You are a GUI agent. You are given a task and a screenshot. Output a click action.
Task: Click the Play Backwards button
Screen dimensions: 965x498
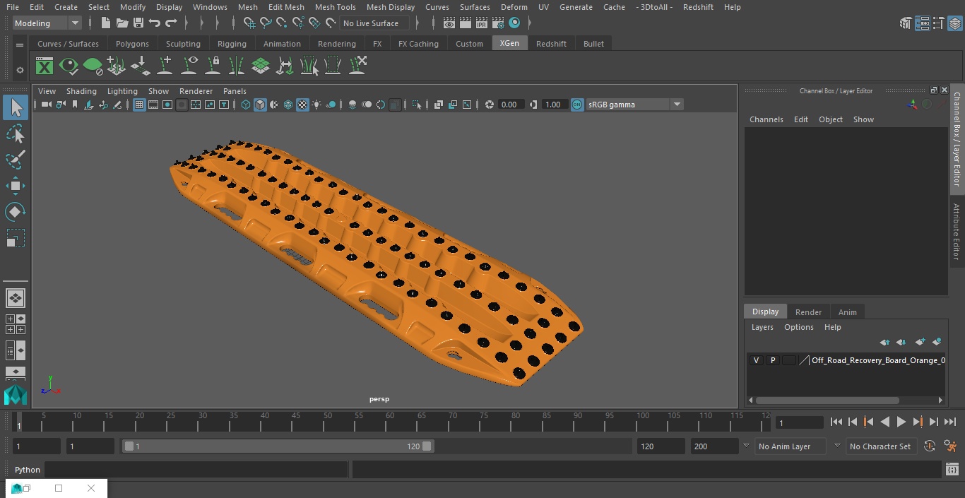pyautogui.click(x=884, y=422)
